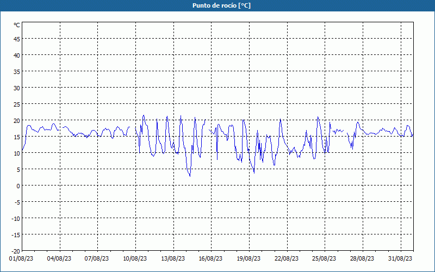Viewport: 435px width, 272px height.
Task: Select the positive 10 y-axis value
Action: click(17, 153)
